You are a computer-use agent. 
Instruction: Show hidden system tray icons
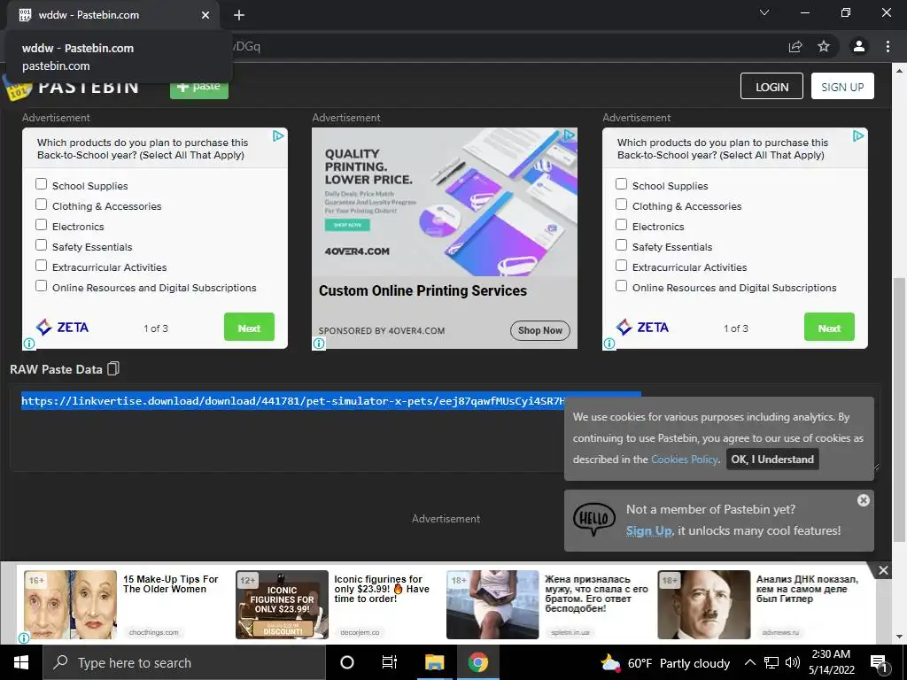click(749, 662)
